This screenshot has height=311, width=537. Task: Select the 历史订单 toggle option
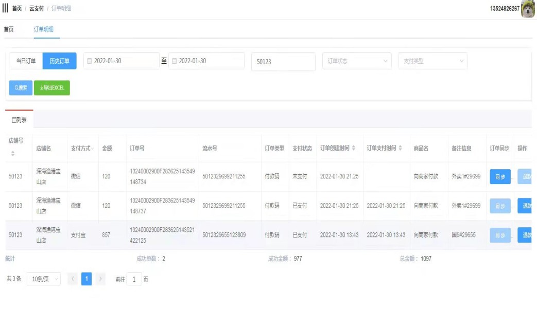[x=59, y=61]
